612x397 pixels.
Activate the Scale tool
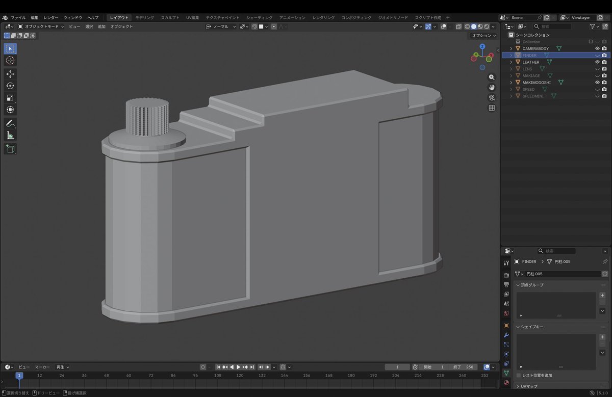(x=10, y=97)
